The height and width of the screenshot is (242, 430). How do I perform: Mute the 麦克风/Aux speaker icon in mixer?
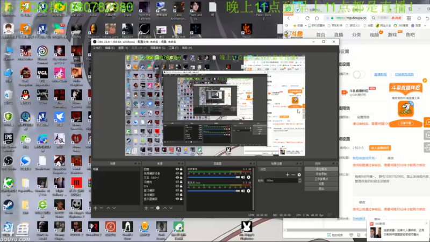(243, 191)
